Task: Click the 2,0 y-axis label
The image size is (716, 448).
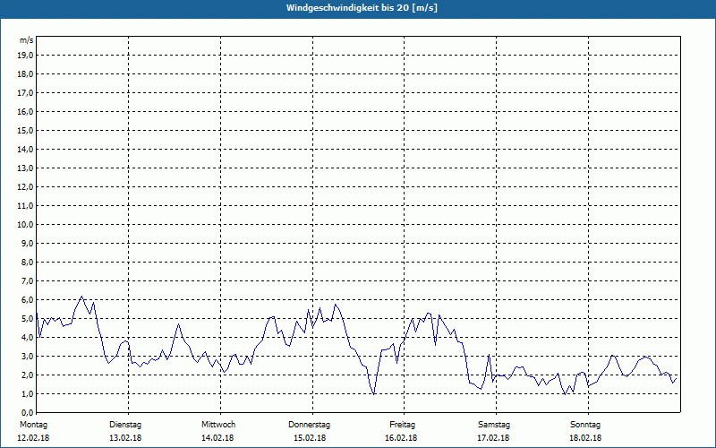Action: click(27, 375)
